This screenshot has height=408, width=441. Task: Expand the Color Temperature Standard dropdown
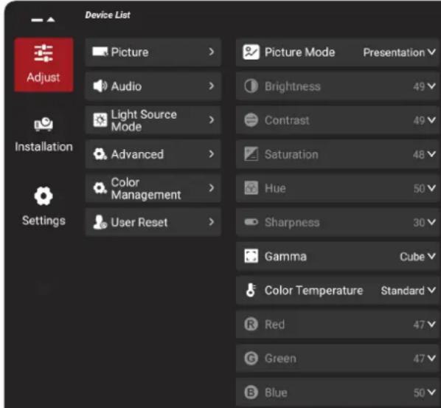[x=409, y=291]
